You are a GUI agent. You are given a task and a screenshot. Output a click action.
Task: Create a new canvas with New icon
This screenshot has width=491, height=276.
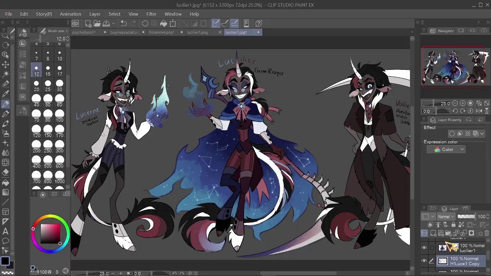point(88,23)
